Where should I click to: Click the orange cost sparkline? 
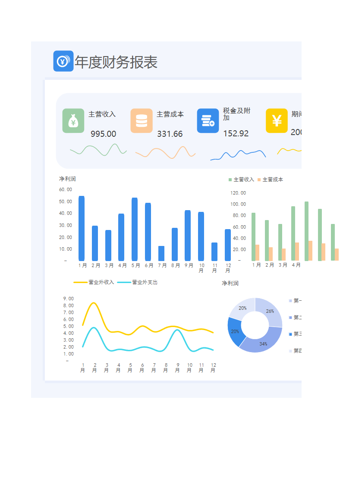pyautogui.click(x=166, y=152)
